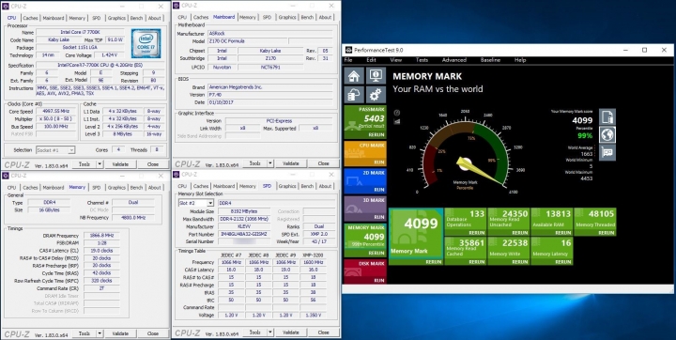
Task: Open the PerformanceTest home icon
Action: pos(354,76)
